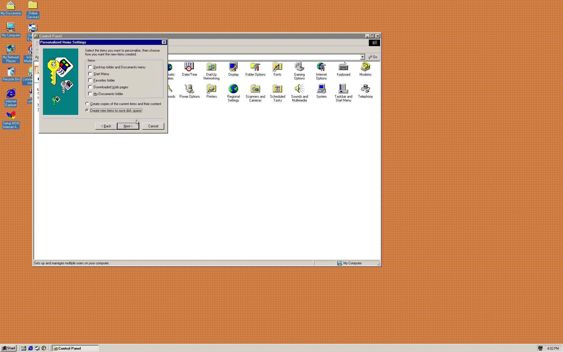563x352 pixels.
Task: Open the Date/Time control panel icon
Action: 189,67
